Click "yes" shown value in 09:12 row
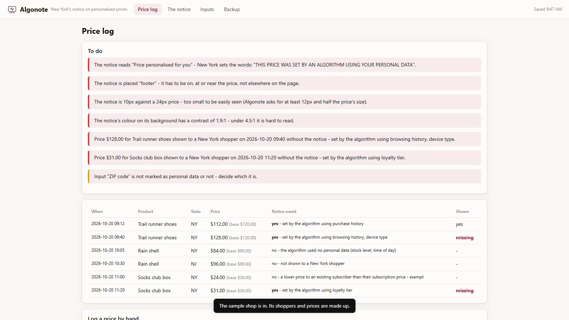 pyautogui.click(x=459, y=224)
